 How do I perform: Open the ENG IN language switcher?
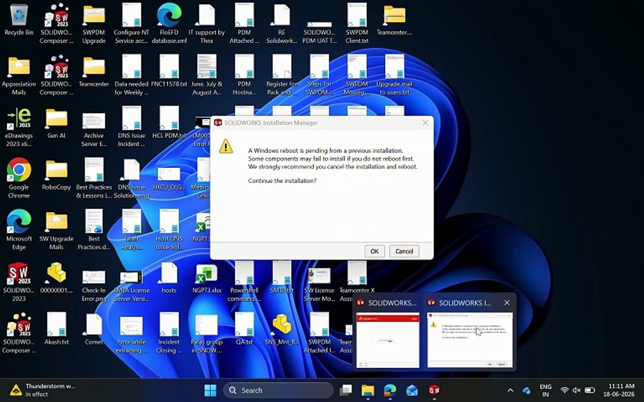pos(546,390)
